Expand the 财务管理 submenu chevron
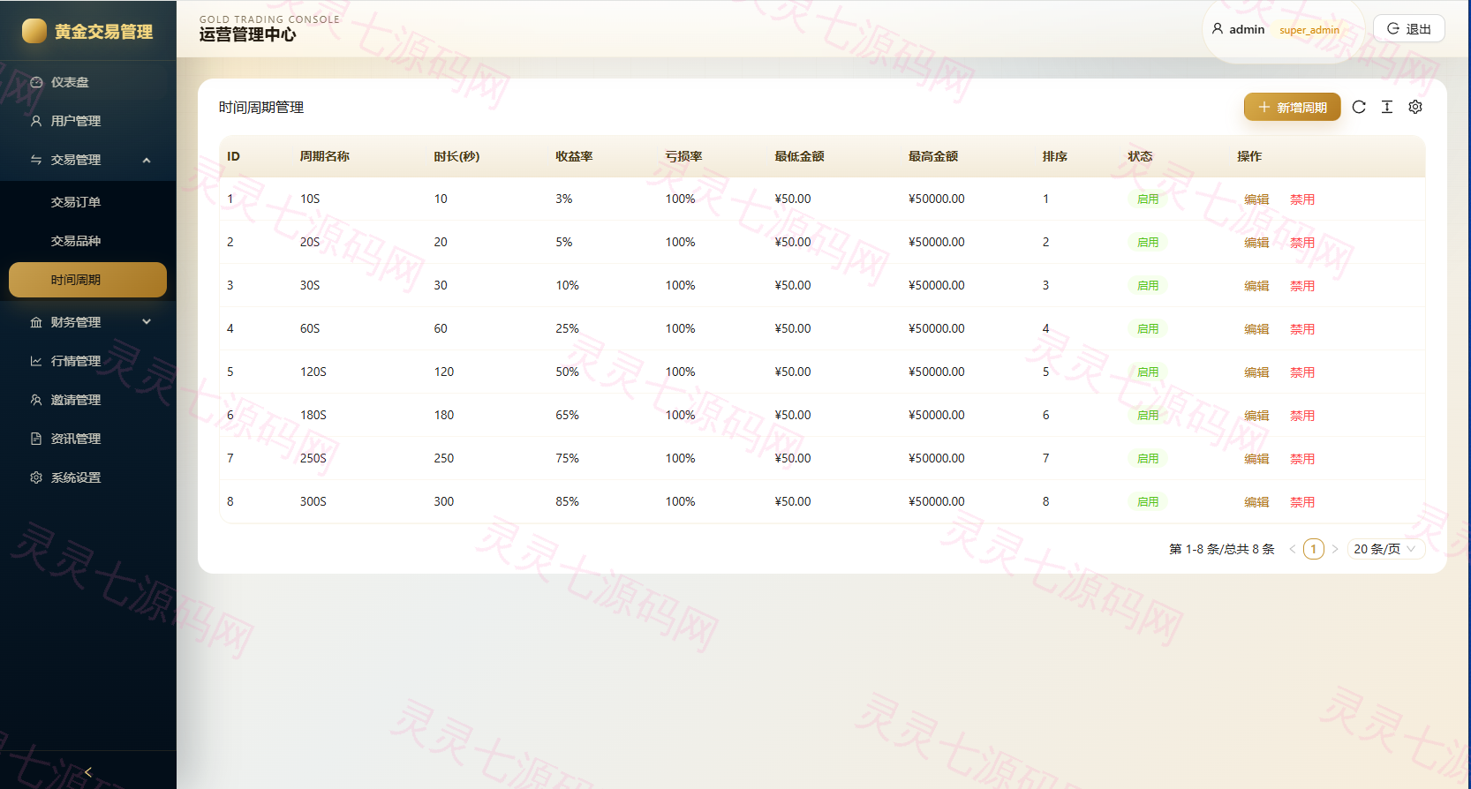This screenshot has height=789, width=1471. pos(147,322)
